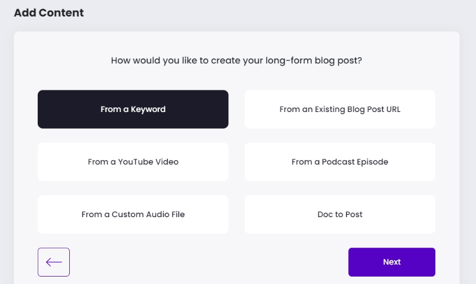The image size is (476, 284).
Task: Select the Doc to Post option
Action: [340, 214]
